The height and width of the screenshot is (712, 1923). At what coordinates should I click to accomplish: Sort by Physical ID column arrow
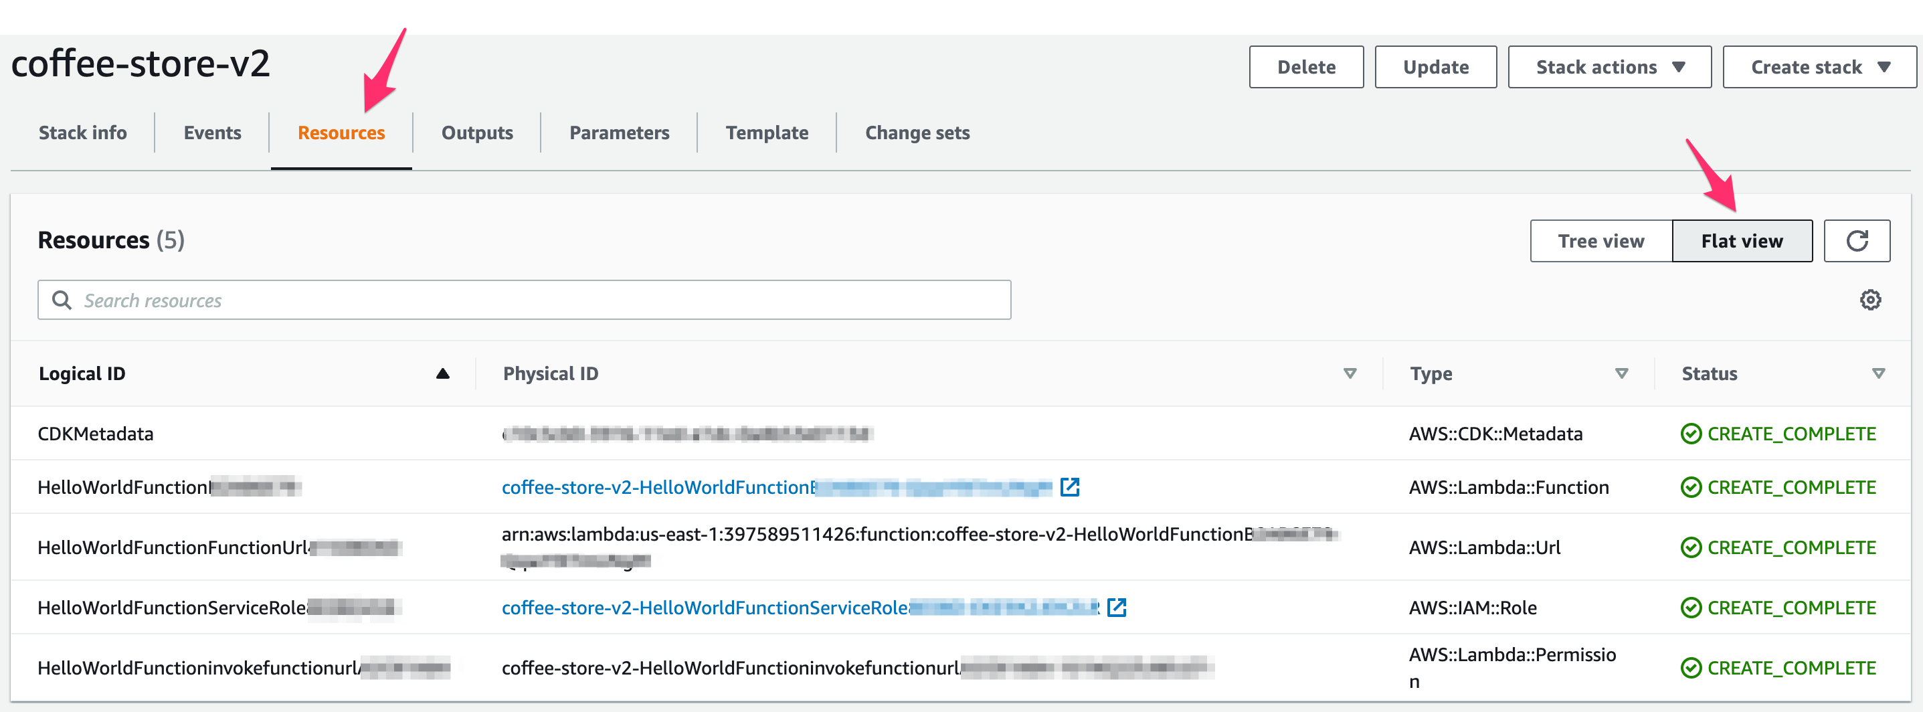point(1349,373)
